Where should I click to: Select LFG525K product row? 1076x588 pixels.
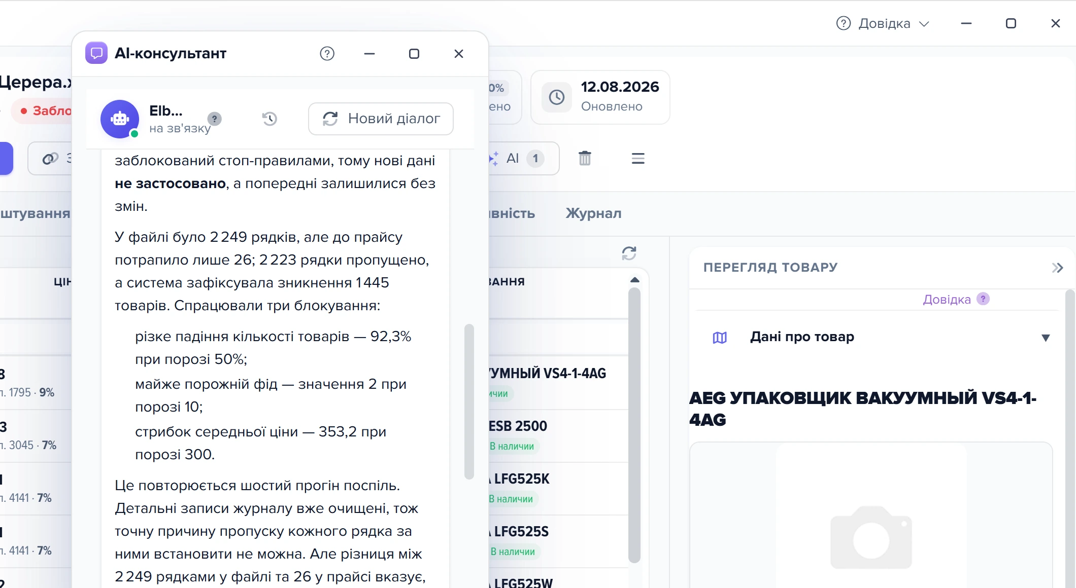(x=558, y=489)
